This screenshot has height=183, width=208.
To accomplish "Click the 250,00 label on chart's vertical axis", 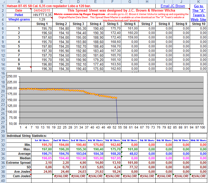I will click(12, 76).
